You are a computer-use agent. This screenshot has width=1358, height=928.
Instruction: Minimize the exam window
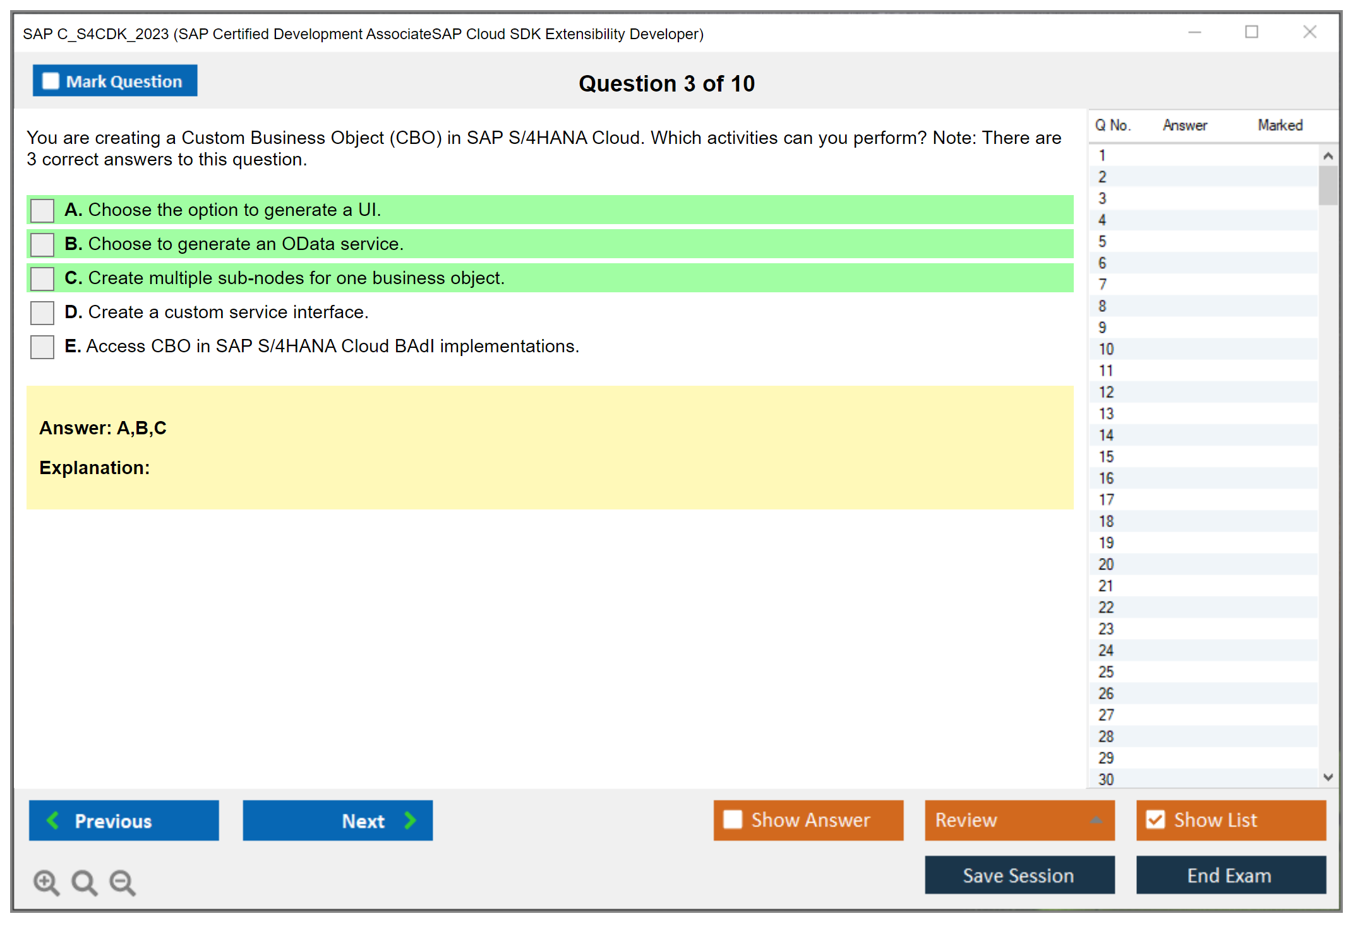(x=1194, y=32)
